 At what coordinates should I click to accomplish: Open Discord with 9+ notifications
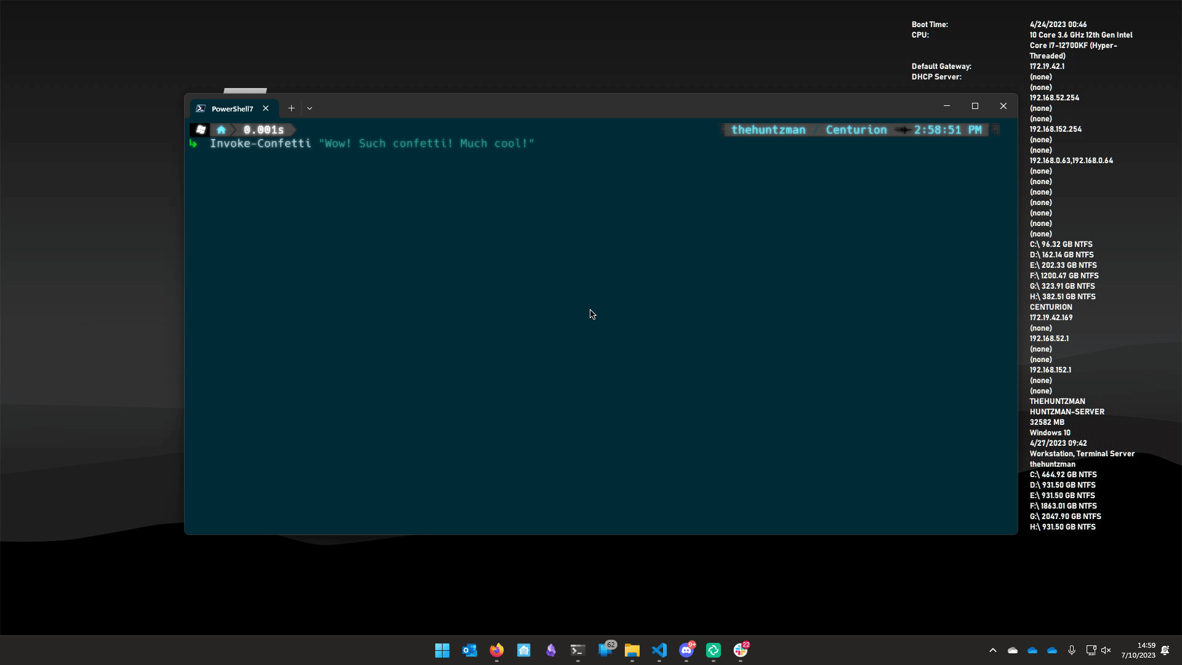point(686,650)
